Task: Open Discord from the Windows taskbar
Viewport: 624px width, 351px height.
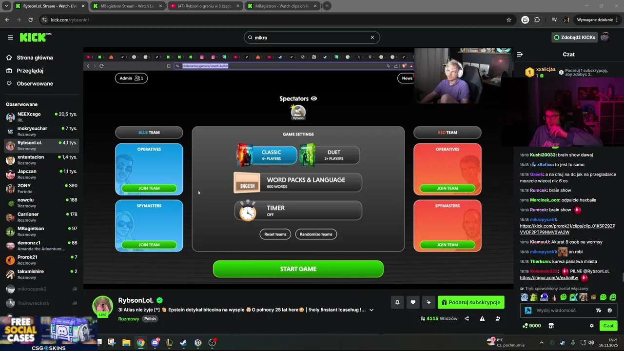Action: [x=155, y=343]
